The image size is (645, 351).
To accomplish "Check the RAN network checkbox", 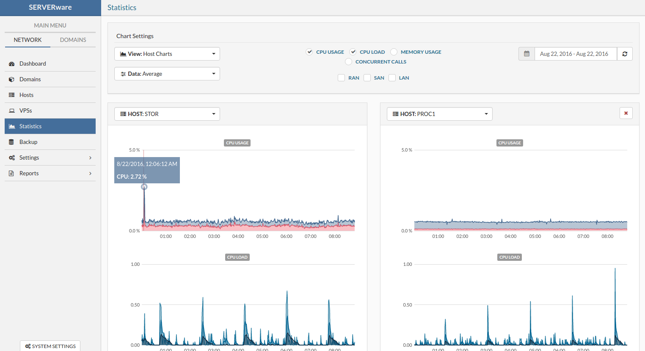I will coord(342,78).
